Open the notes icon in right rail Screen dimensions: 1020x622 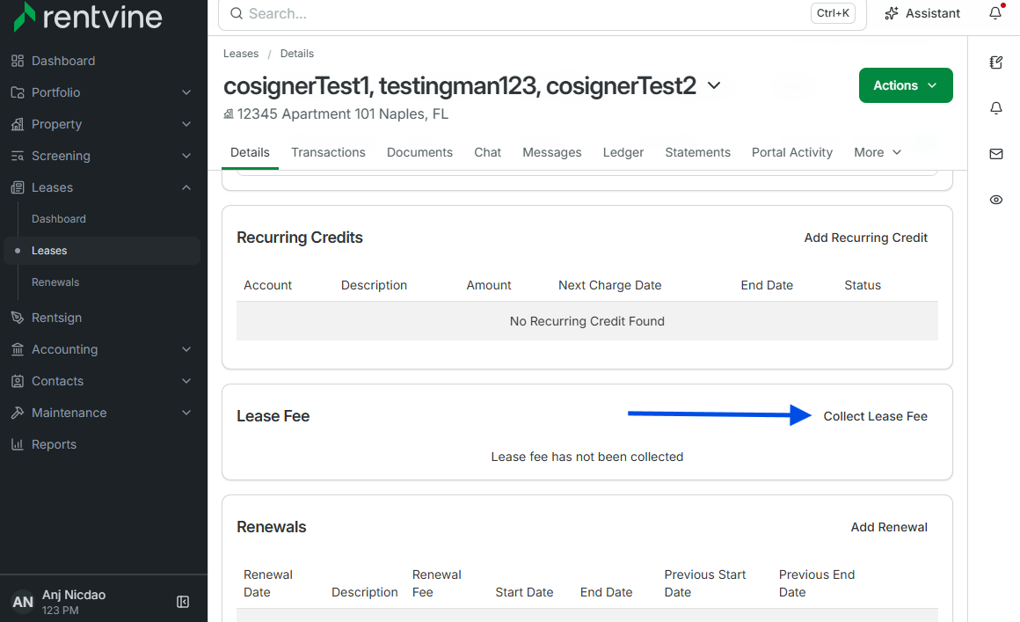tap(996, 62)
